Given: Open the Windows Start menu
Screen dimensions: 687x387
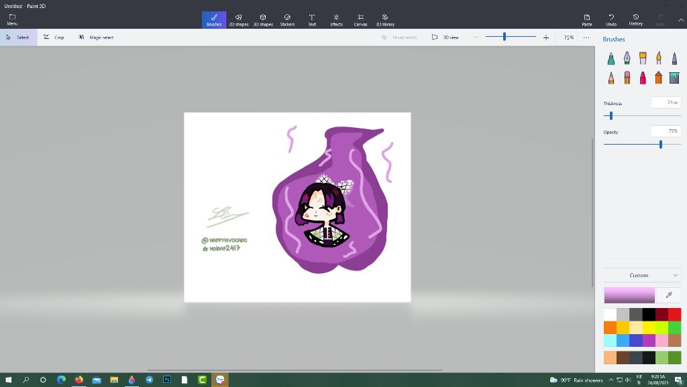Looking at the screenshot, I should tap(8, 380).
